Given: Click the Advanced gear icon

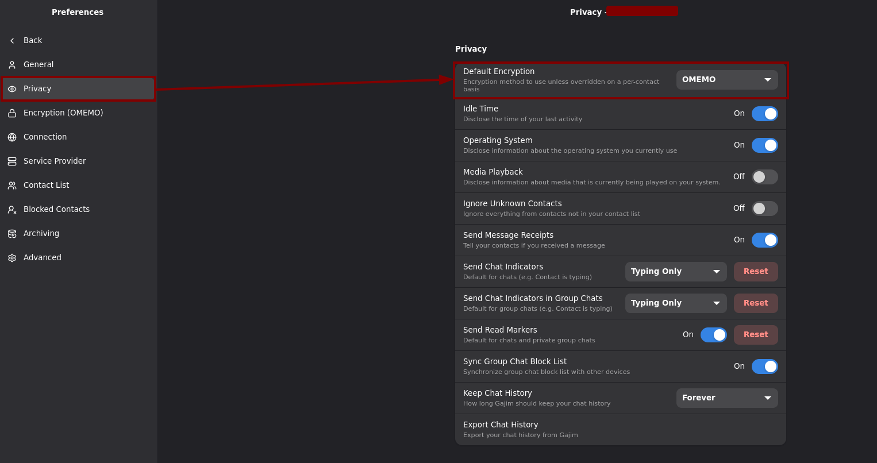Looking at the screenshot, I should click(x=12, y=258).
